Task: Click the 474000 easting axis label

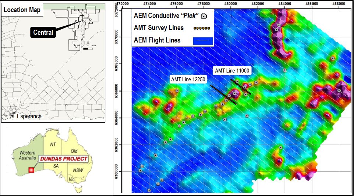Action: coord(149,4)
